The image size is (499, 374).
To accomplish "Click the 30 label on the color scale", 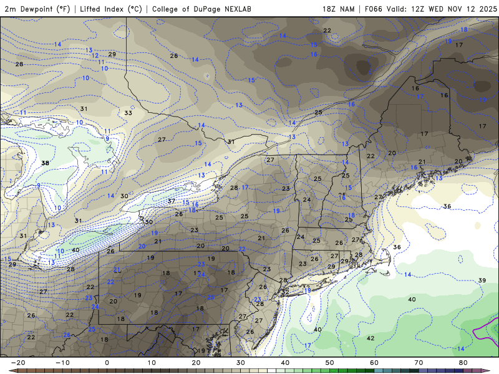I will click(x=241, y=363).
